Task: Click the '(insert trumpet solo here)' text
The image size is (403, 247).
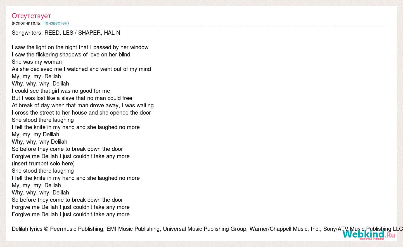Action: [43, 163]
